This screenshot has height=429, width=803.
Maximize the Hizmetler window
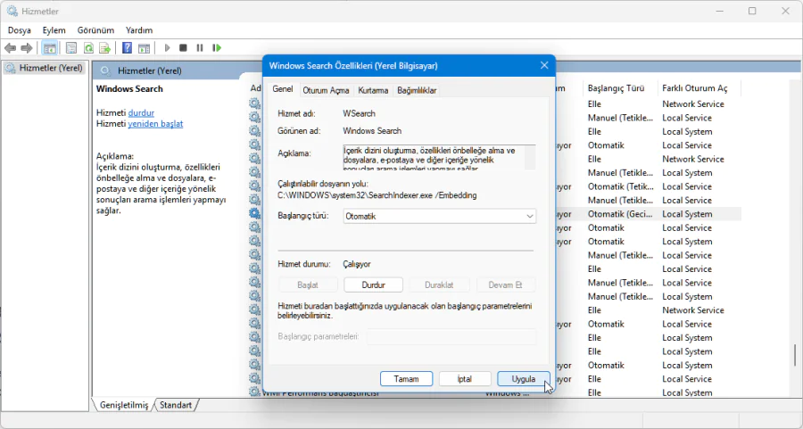tap(752, 11)
